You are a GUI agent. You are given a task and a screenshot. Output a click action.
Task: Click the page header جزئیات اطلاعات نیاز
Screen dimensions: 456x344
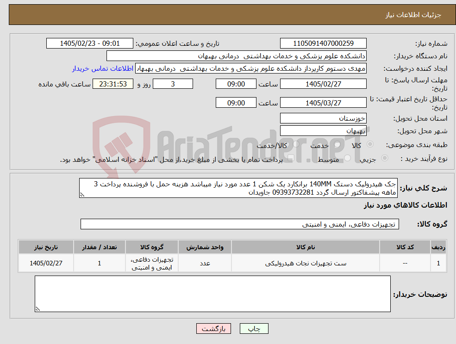(413, 15)
